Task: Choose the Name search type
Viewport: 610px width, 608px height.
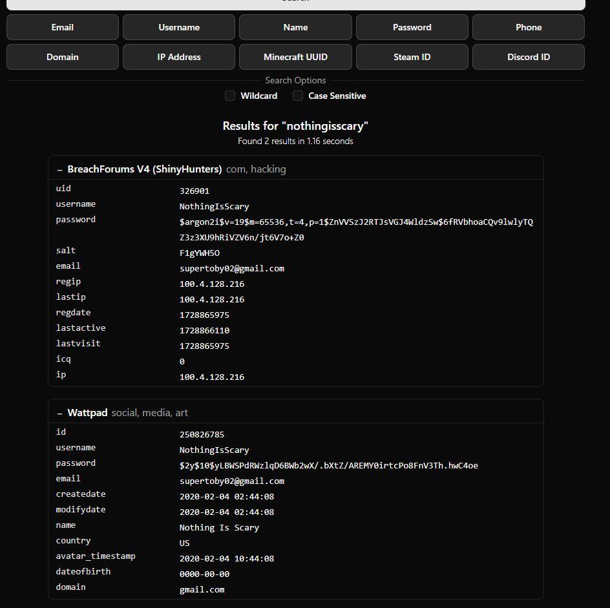Action: pyautogui.click(x=296, y=27)
